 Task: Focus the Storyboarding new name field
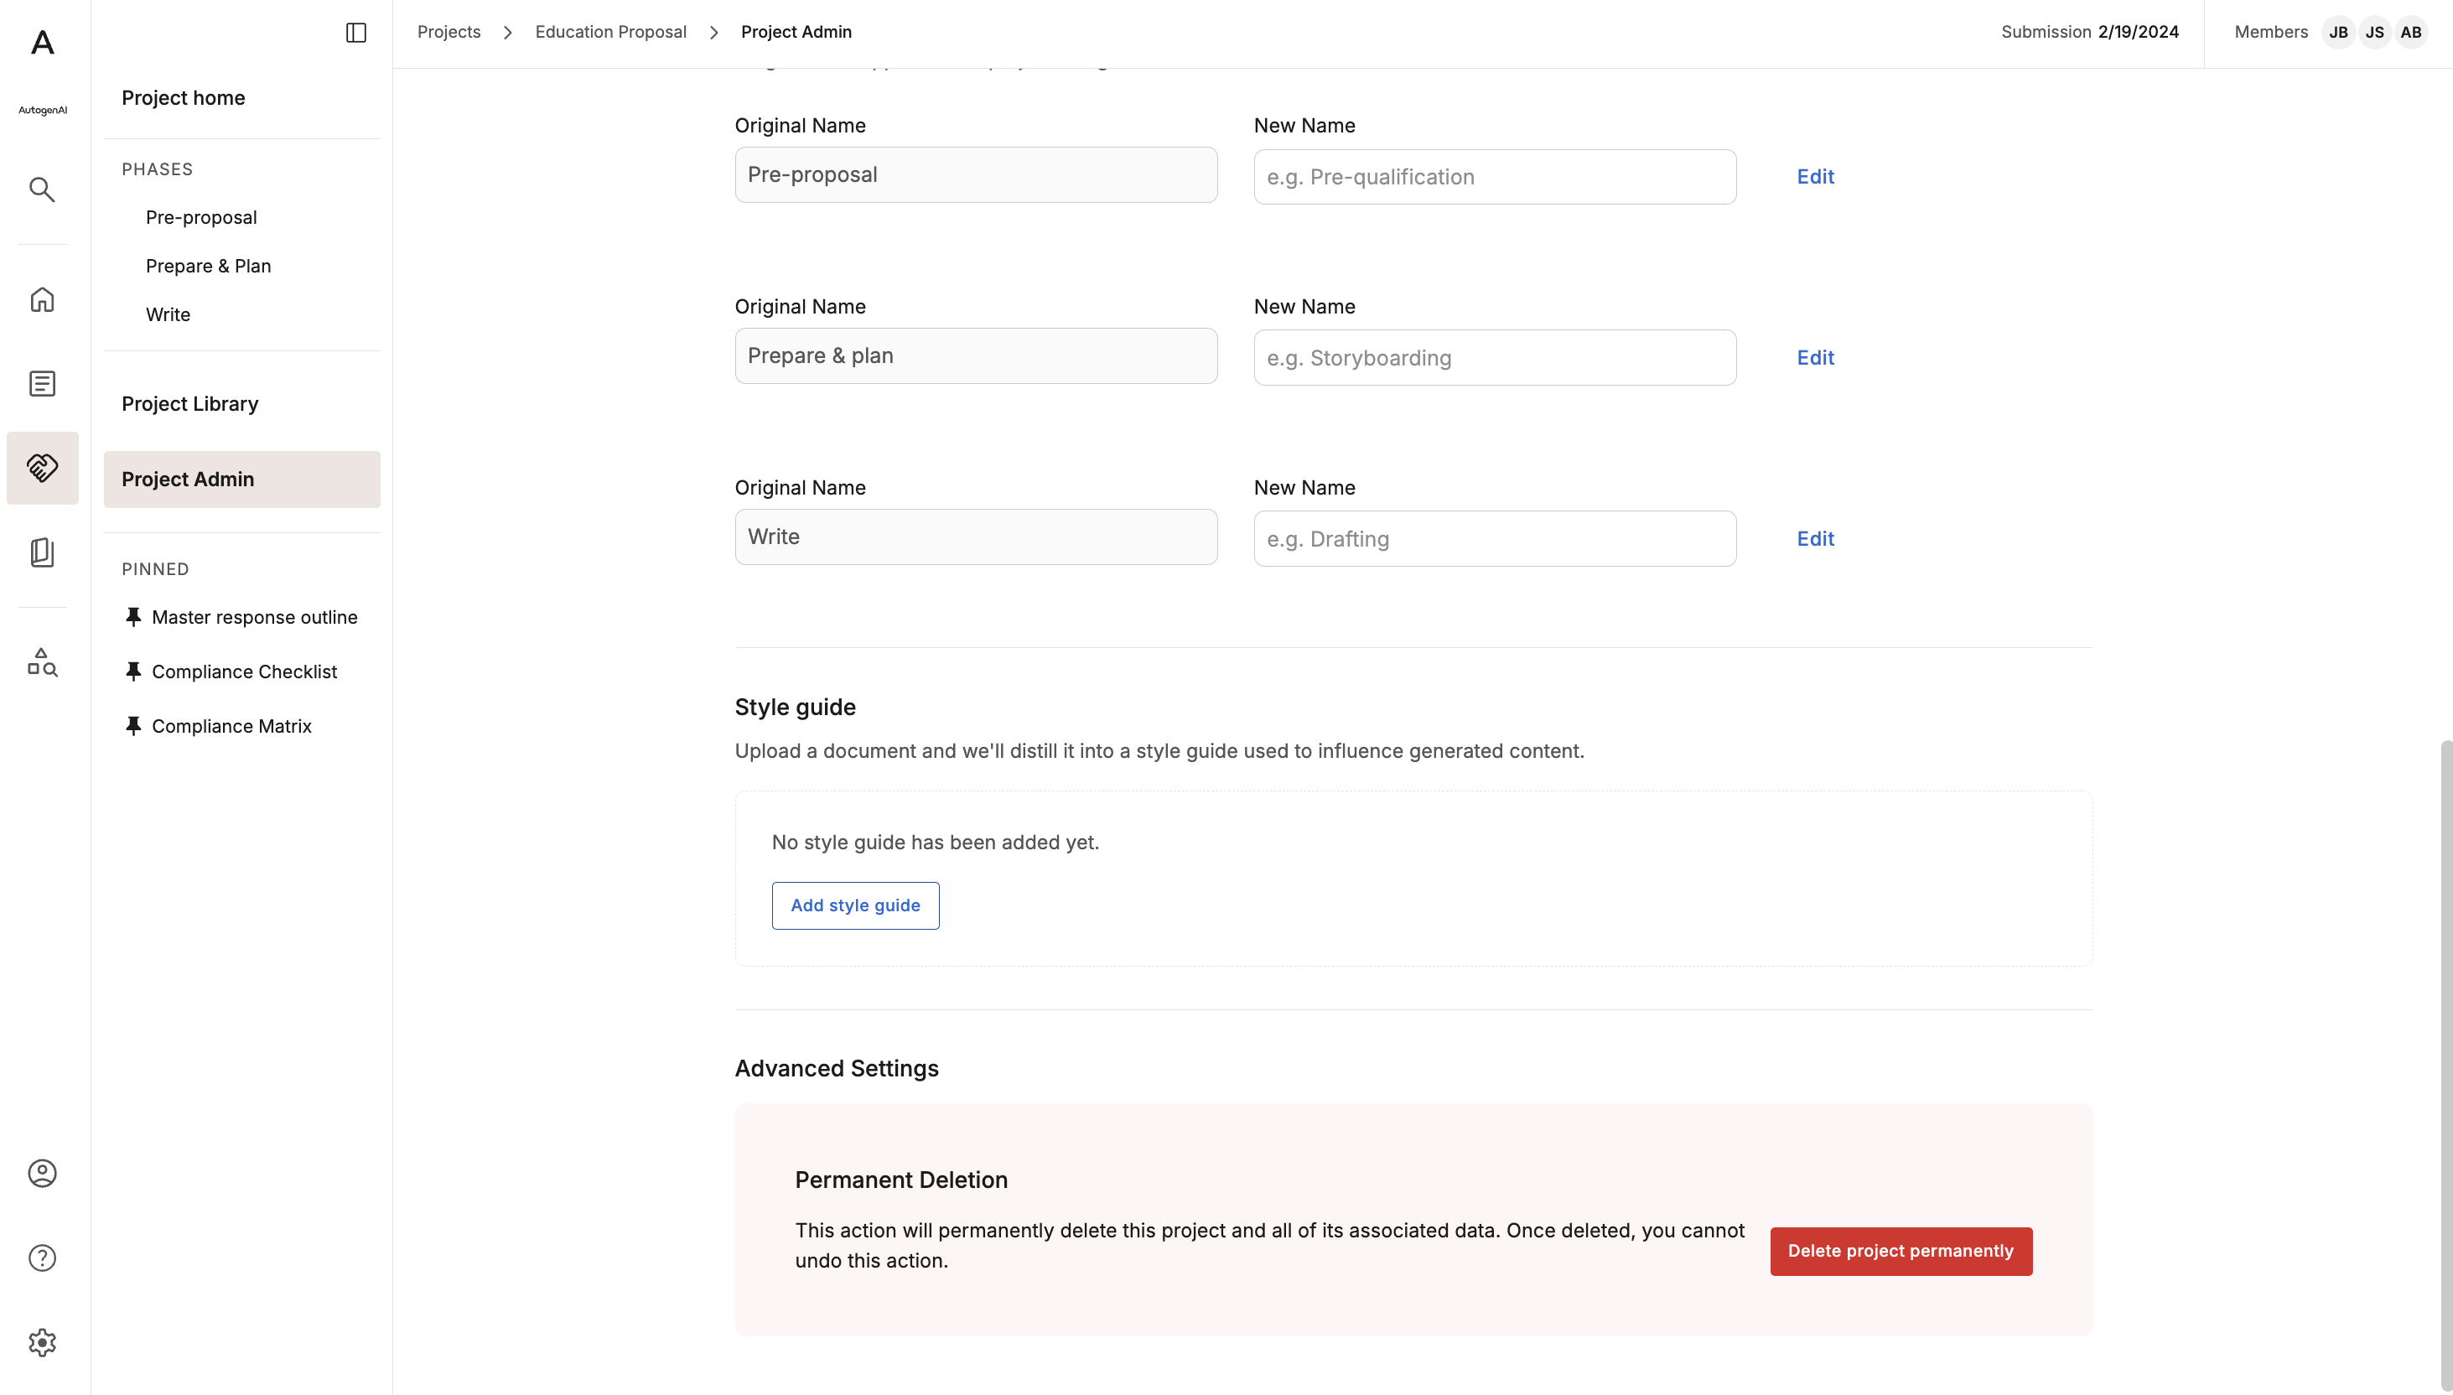(1494, 358)
